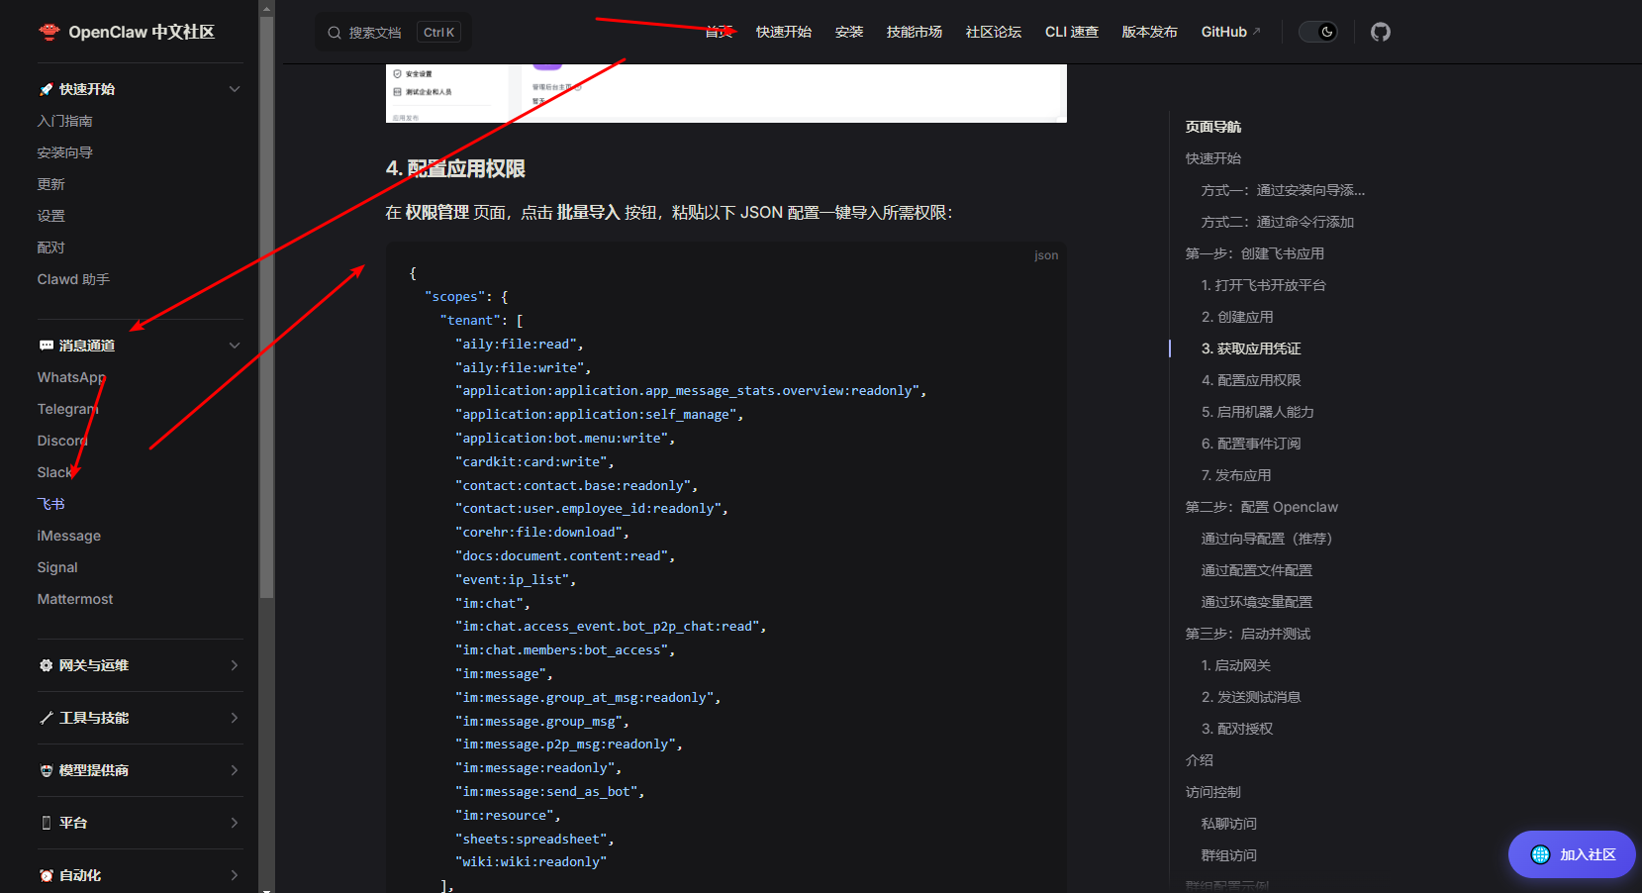
Task: Expand the 工具与技能 section
Action: [x=235, y=717]
